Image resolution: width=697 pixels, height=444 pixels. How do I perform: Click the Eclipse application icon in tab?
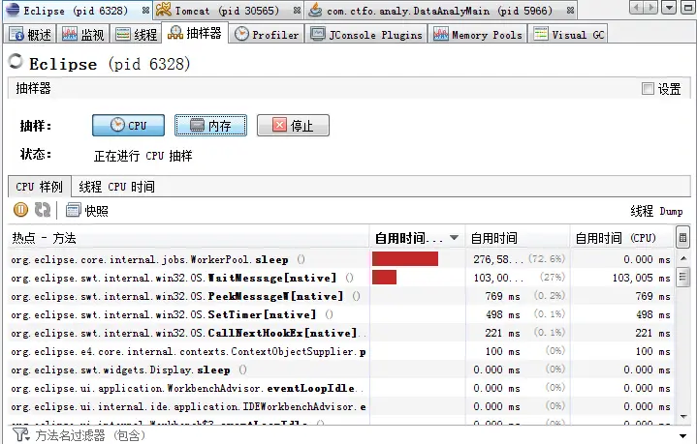12,10
